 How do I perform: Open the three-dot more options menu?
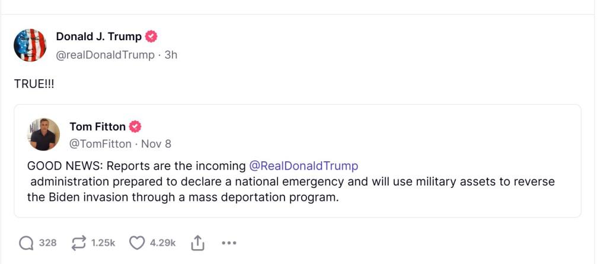point(229,243)
